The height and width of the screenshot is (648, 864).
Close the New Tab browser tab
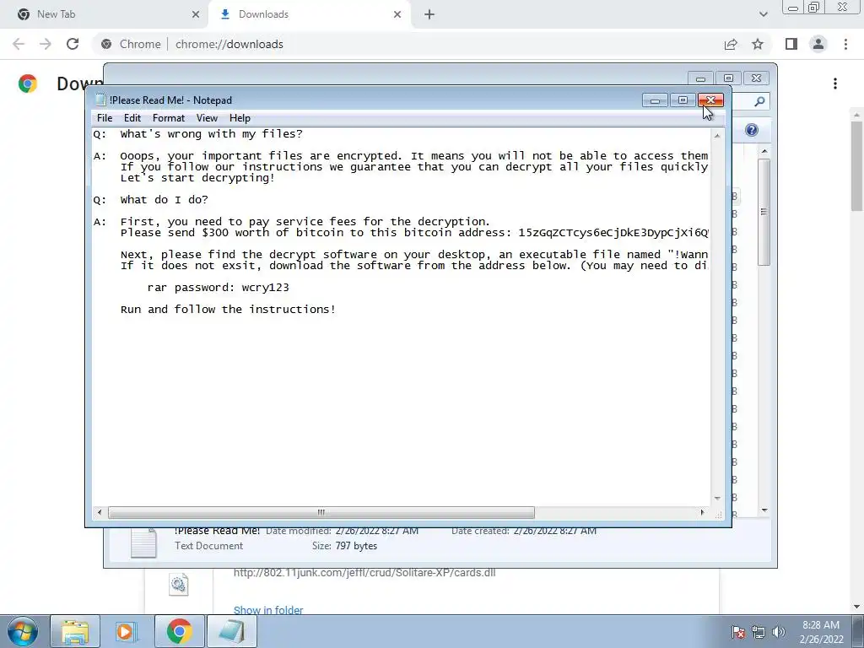pyautogui.click(x=196, y=14)
